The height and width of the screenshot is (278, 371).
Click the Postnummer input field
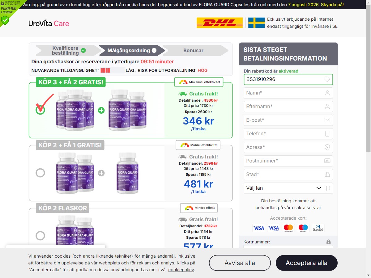(288, 161)
